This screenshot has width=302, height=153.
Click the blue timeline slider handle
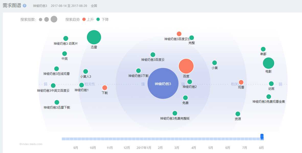262,137
